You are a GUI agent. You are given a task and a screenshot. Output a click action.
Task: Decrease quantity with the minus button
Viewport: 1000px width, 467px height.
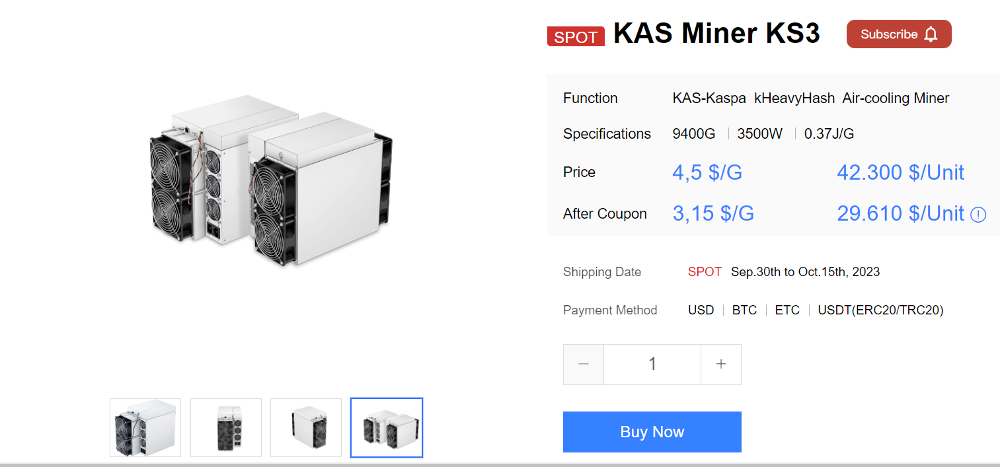584,364
